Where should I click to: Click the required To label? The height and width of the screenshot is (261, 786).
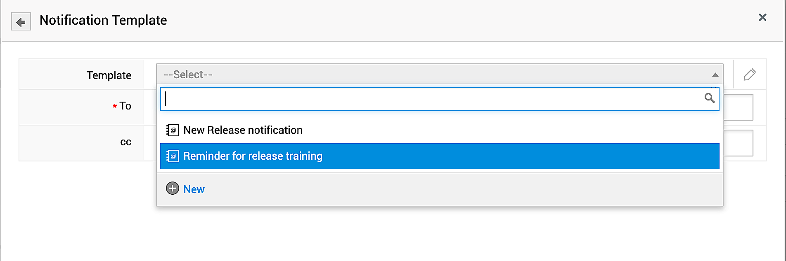[x=125, y=106]
